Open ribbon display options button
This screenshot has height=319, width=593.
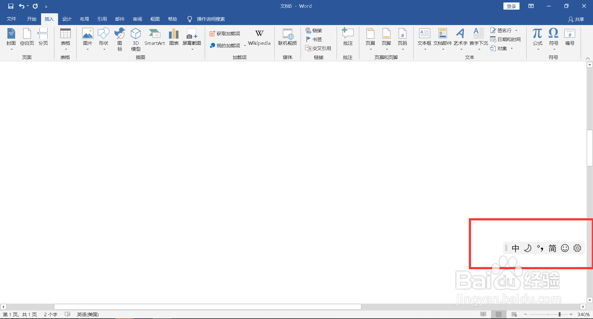tap(531, 6)
